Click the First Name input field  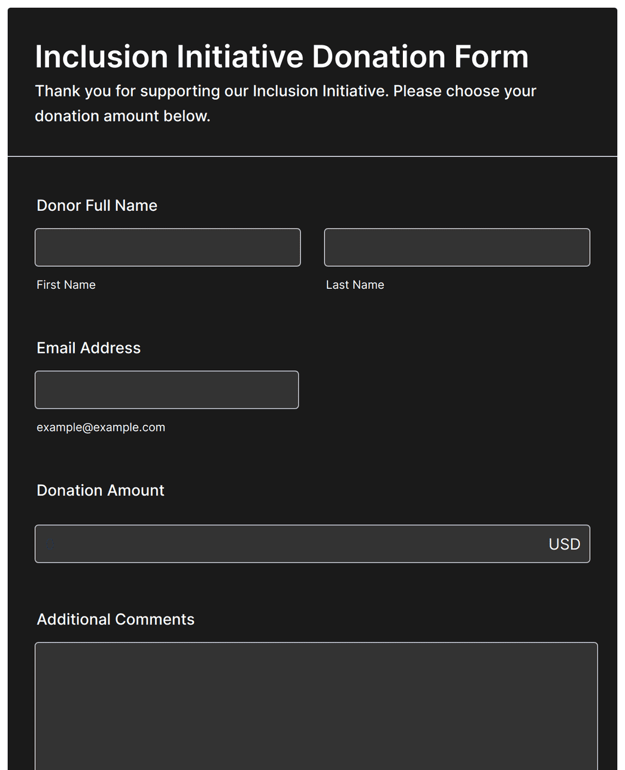[x=168, y=247]
